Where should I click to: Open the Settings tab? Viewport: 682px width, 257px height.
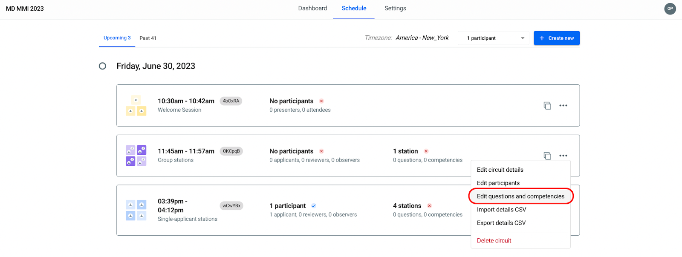coord(395,9)
